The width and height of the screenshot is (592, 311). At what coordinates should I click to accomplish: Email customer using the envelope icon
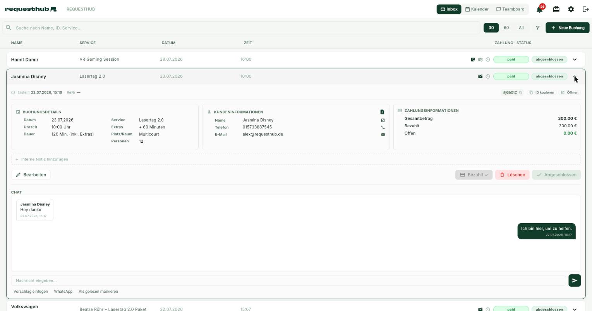pos(383,135)
